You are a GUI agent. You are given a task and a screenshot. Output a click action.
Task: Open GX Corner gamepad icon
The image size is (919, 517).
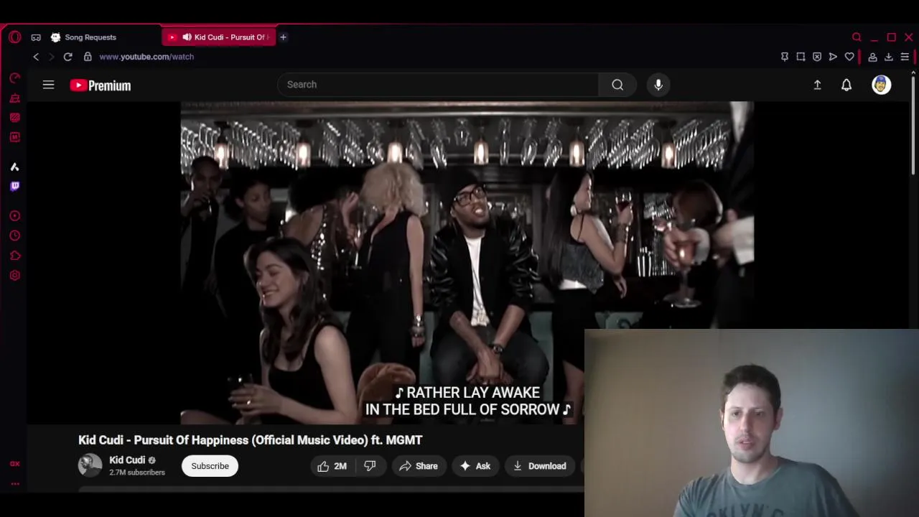point(36,37)
